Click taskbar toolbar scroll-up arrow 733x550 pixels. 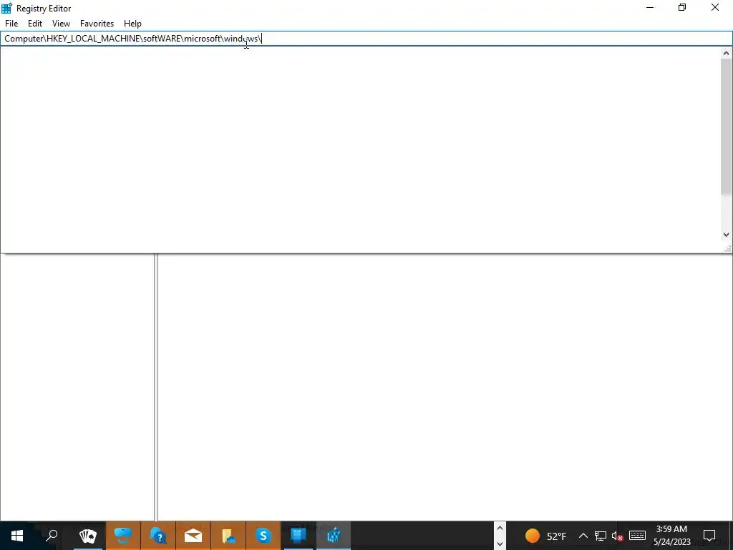500,529
